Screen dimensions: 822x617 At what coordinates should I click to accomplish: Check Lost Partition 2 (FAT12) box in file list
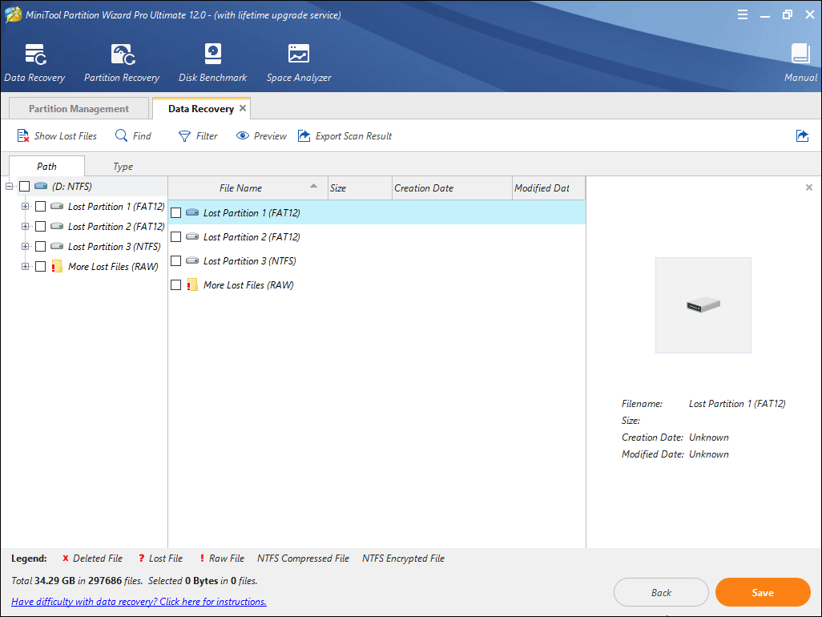(x=176, y=237)
